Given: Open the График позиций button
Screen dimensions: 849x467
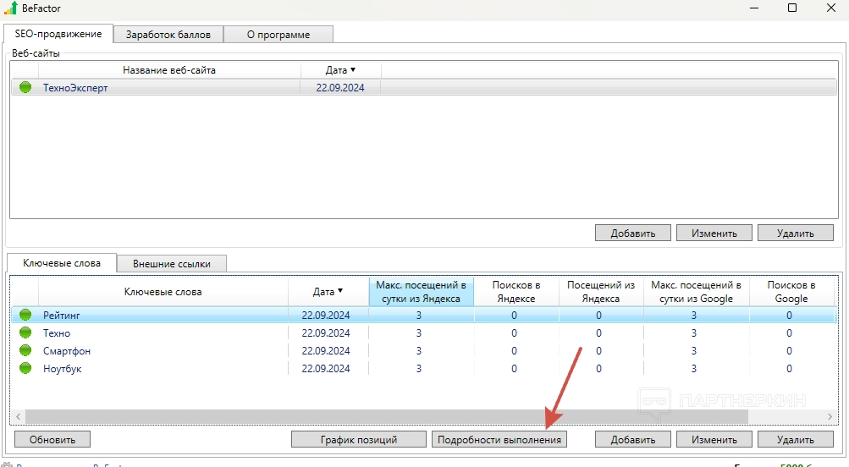Looking at the screenshot, I should (359, 440).
